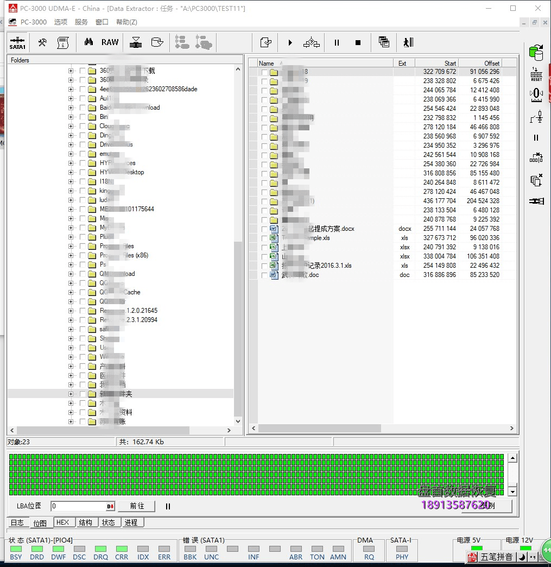Open the tools (hammer and wrench) icon
Image resolution: width=551 pixels, height=567 pixels.
coord(42,43)
